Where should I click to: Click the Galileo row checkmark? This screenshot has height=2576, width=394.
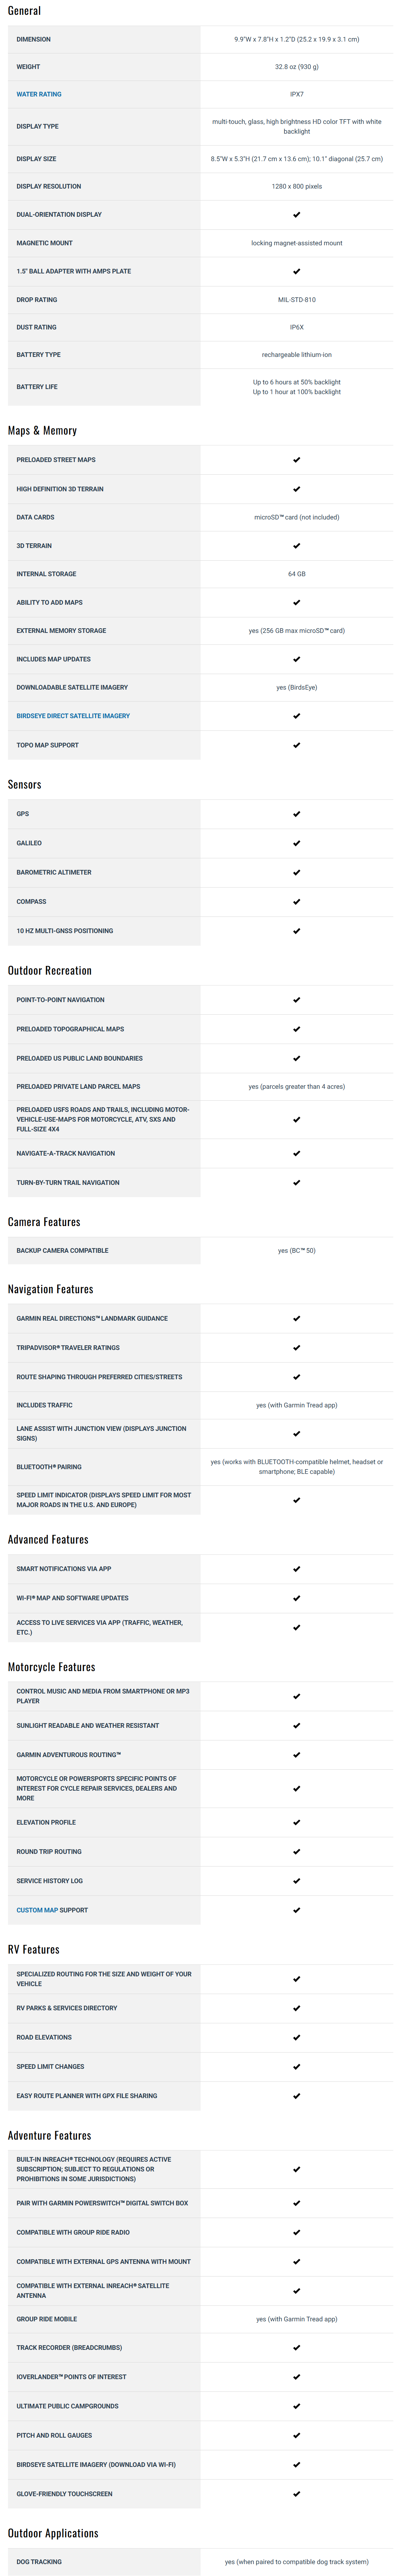[296, 843]
